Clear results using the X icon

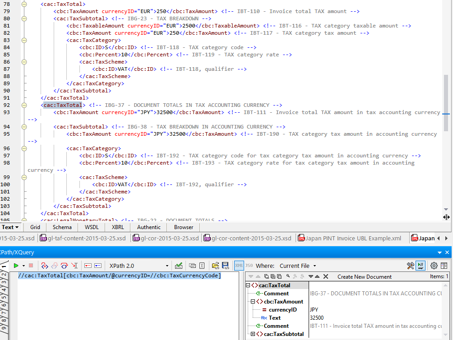[325, 276]
